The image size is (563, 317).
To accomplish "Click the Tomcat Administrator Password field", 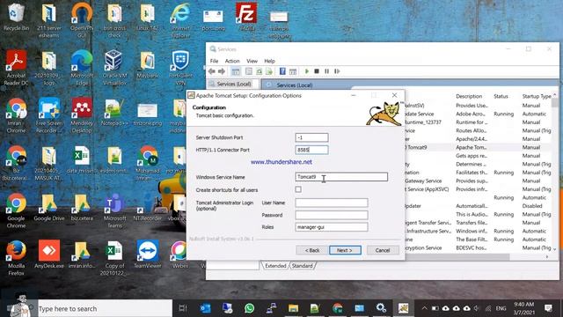I will pyautogui.click(x=332, y=215).
